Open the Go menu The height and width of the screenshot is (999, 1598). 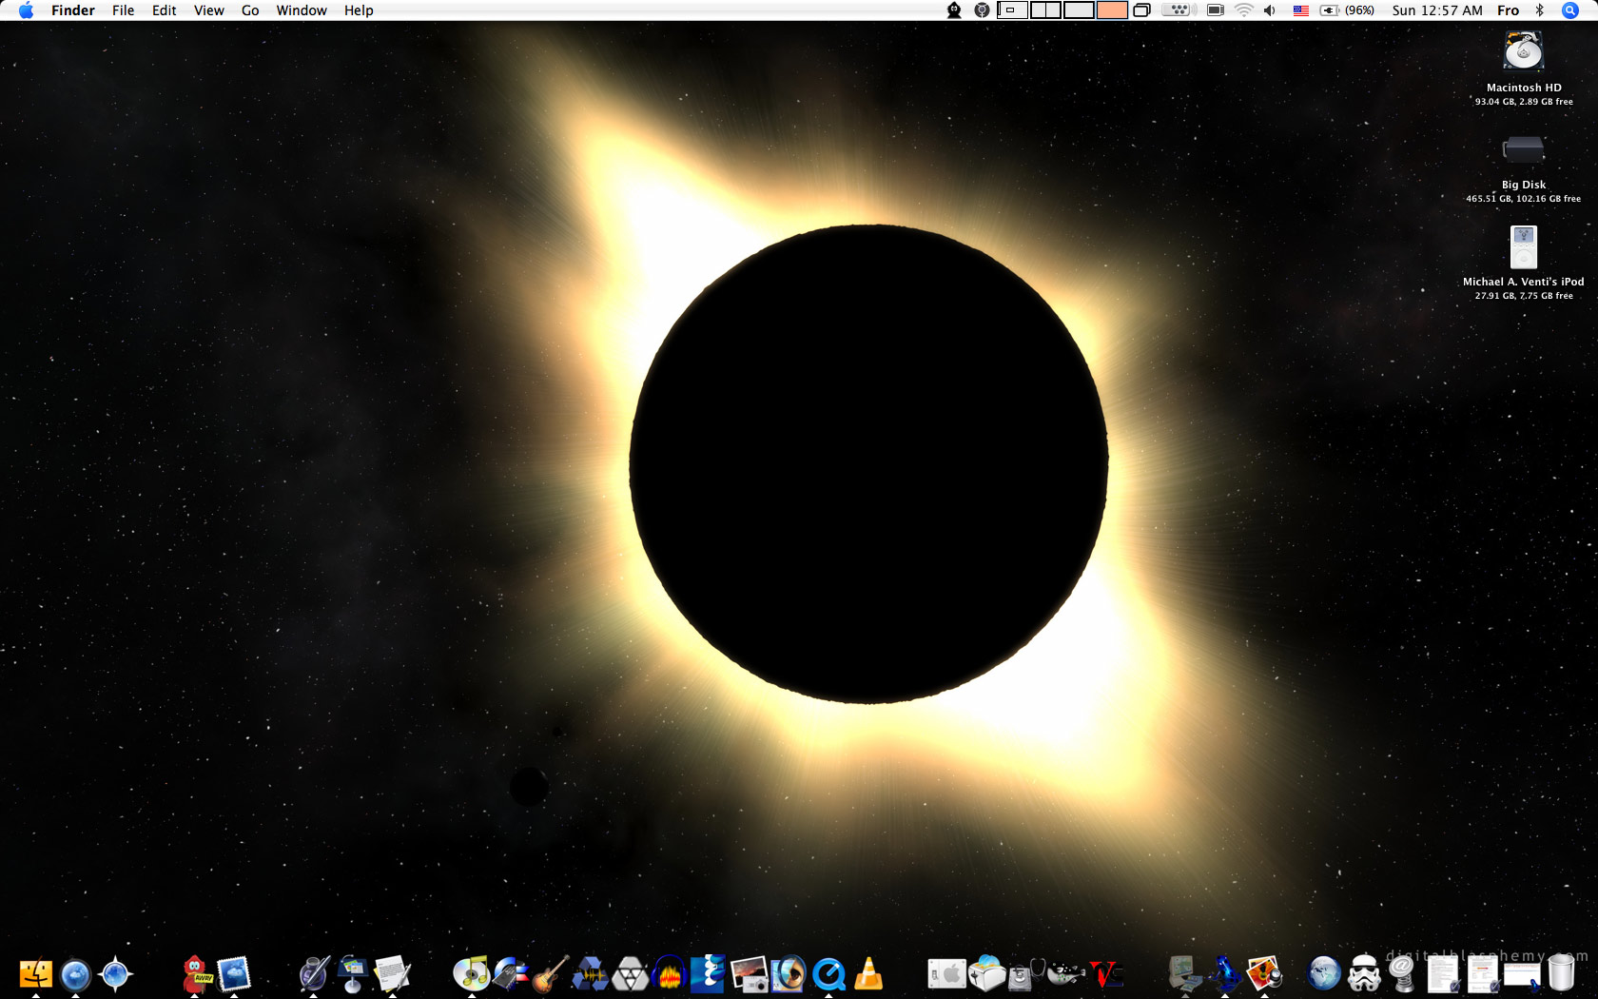(x=250, y=10)
